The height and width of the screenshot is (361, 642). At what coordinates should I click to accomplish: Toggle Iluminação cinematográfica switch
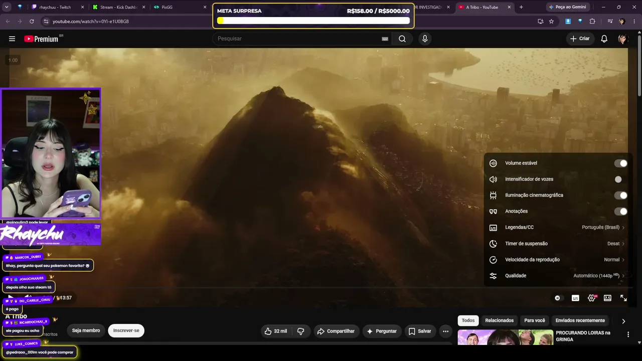tap(621, 196)
